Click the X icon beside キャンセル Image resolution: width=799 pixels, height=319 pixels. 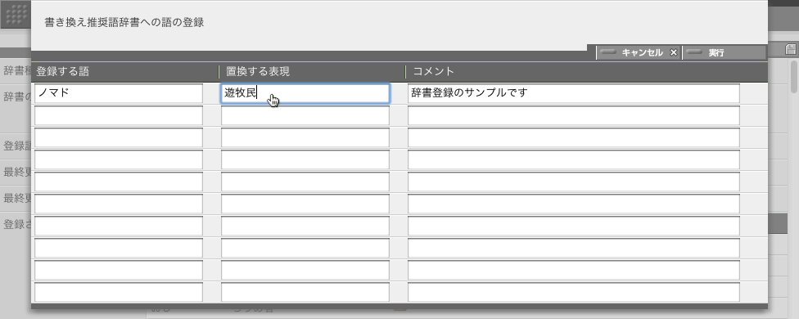coord(673,52)
